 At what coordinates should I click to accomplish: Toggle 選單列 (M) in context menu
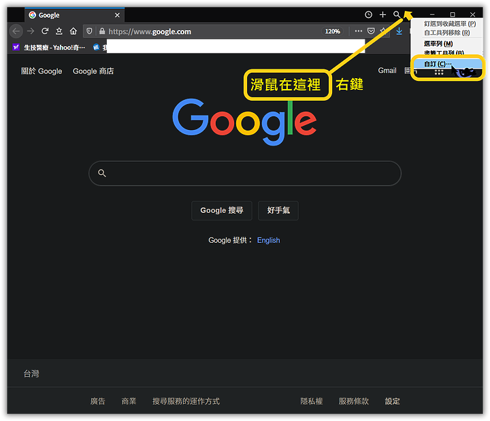click(438, 44)
